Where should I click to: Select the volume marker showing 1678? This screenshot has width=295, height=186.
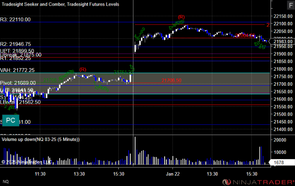pos(282,162)
